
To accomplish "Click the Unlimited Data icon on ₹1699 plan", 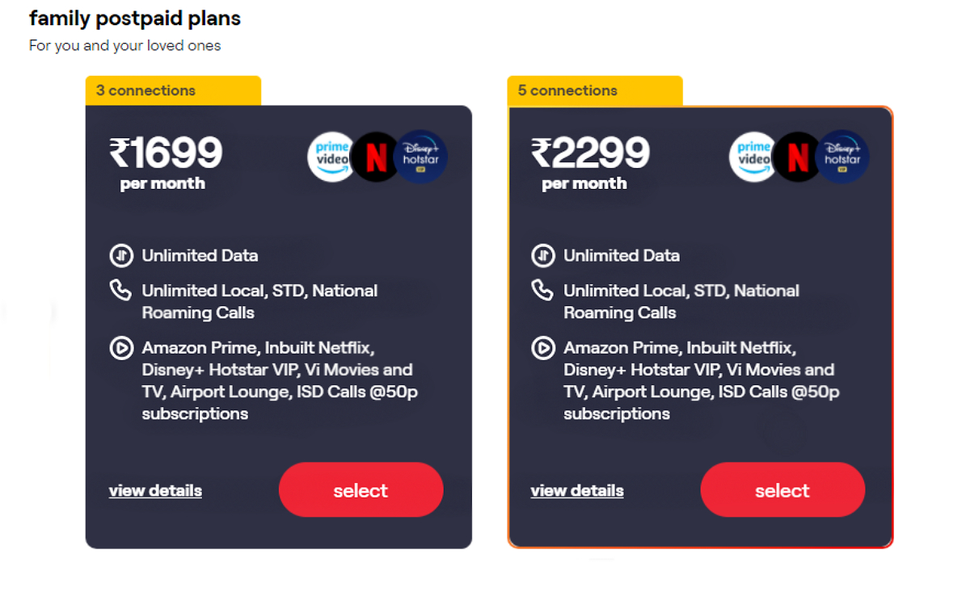I will [121, 255].
